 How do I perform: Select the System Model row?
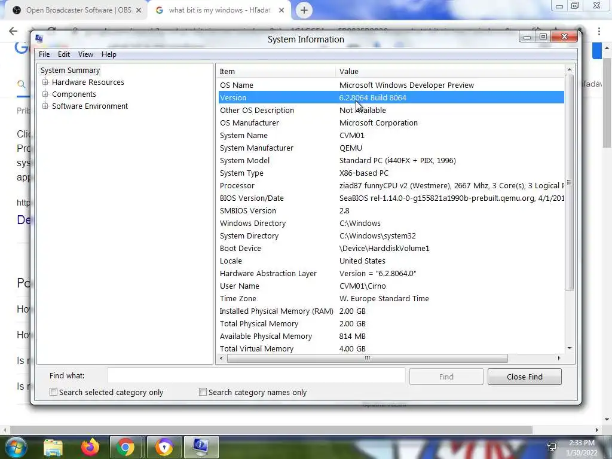click(x=391, y=160)
